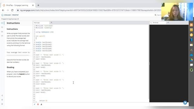
Task: Open the blue book icon in right dock
Action: (191, 40)
